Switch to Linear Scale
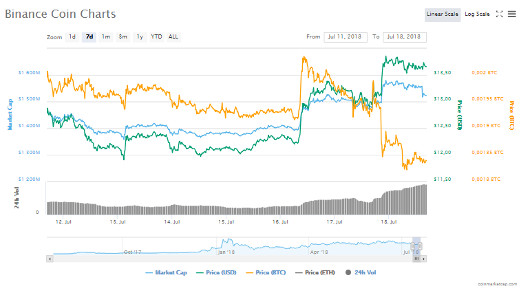This screenshot has height=293, width=519. [x=443, y=14]
